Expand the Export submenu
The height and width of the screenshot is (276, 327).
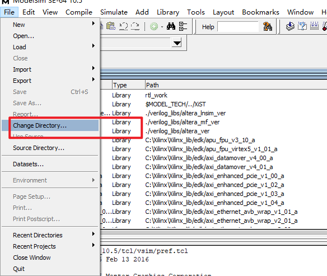coord(50,81)
